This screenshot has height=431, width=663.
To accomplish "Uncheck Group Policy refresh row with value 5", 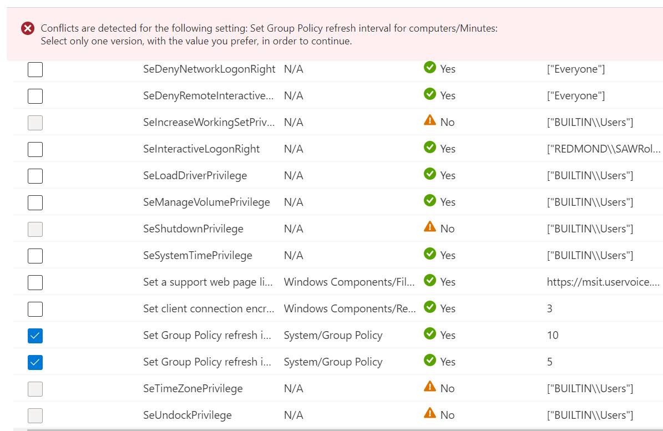I will point(35,362).
